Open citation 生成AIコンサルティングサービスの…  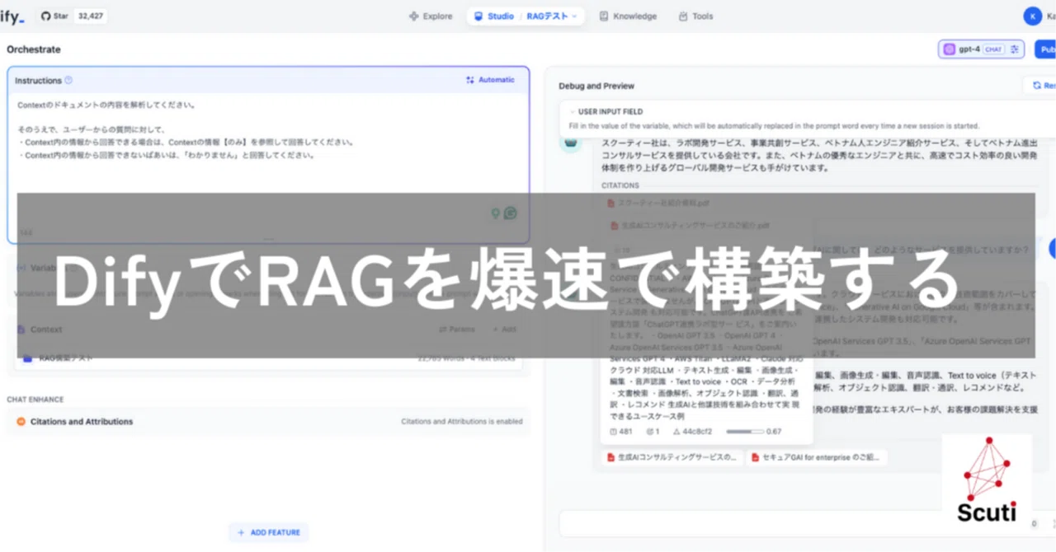672,456
